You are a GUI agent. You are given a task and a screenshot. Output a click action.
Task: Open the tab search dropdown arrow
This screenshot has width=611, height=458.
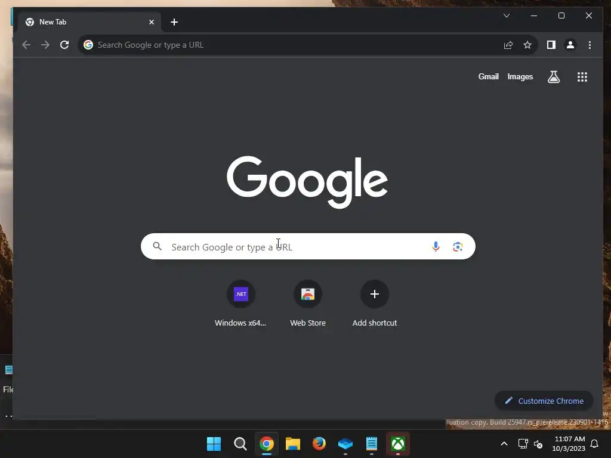point(507,16)
